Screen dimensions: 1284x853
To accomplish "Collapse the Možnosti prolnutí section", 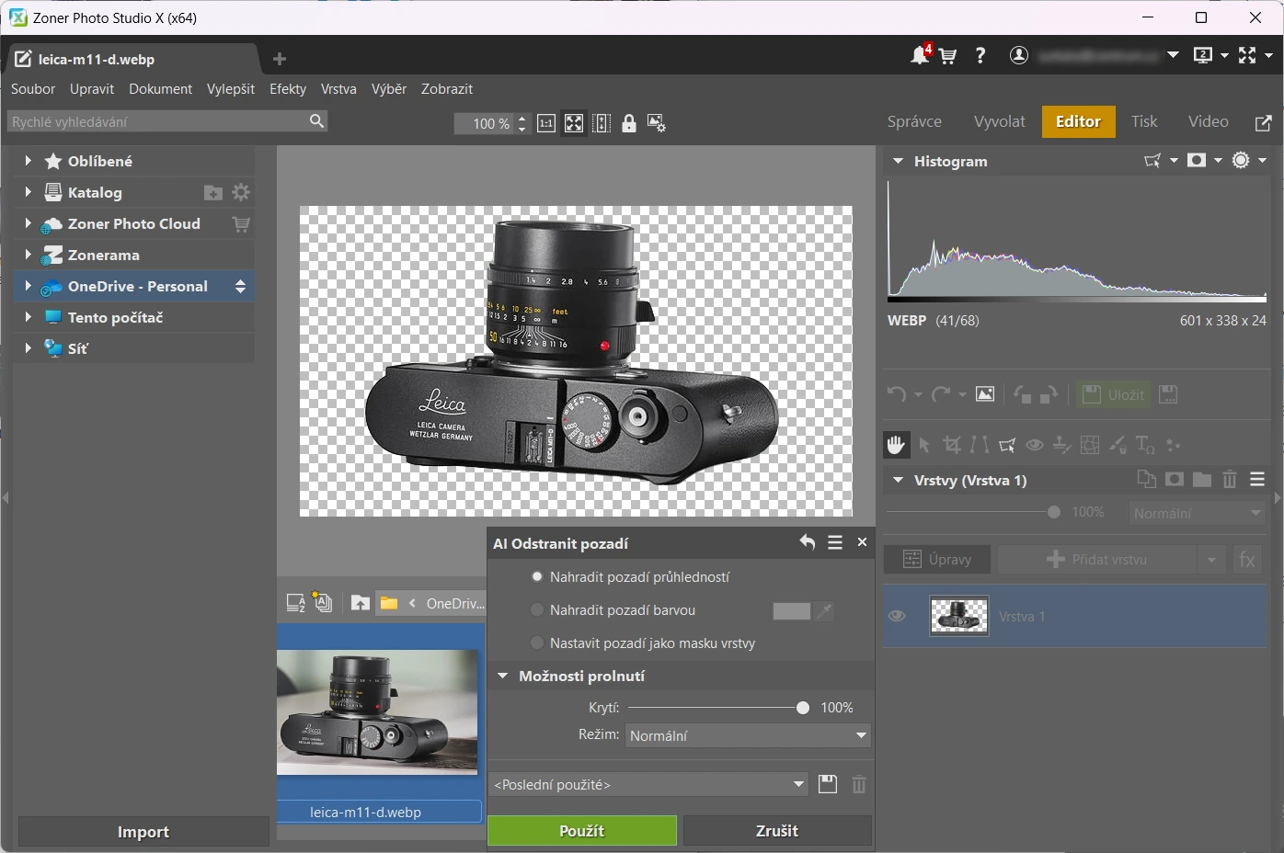I will click(x=503, y=676).
